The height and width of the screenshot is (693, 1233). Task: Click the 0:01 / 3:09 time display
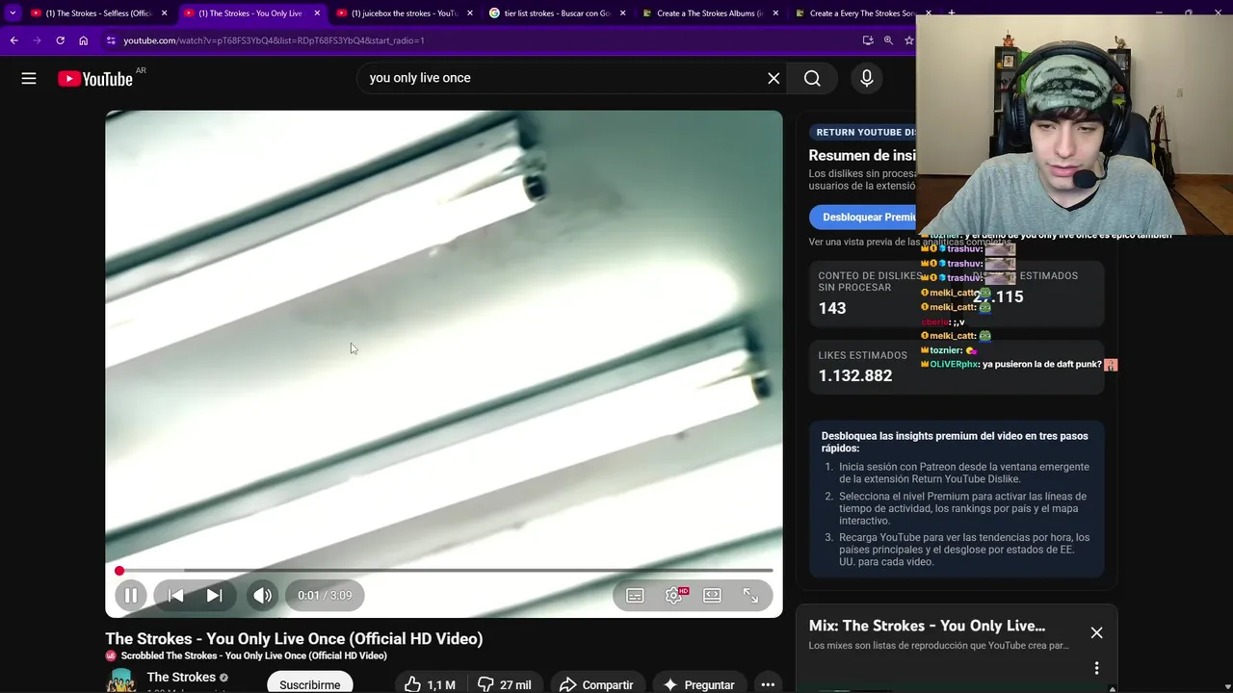point(325,596)
